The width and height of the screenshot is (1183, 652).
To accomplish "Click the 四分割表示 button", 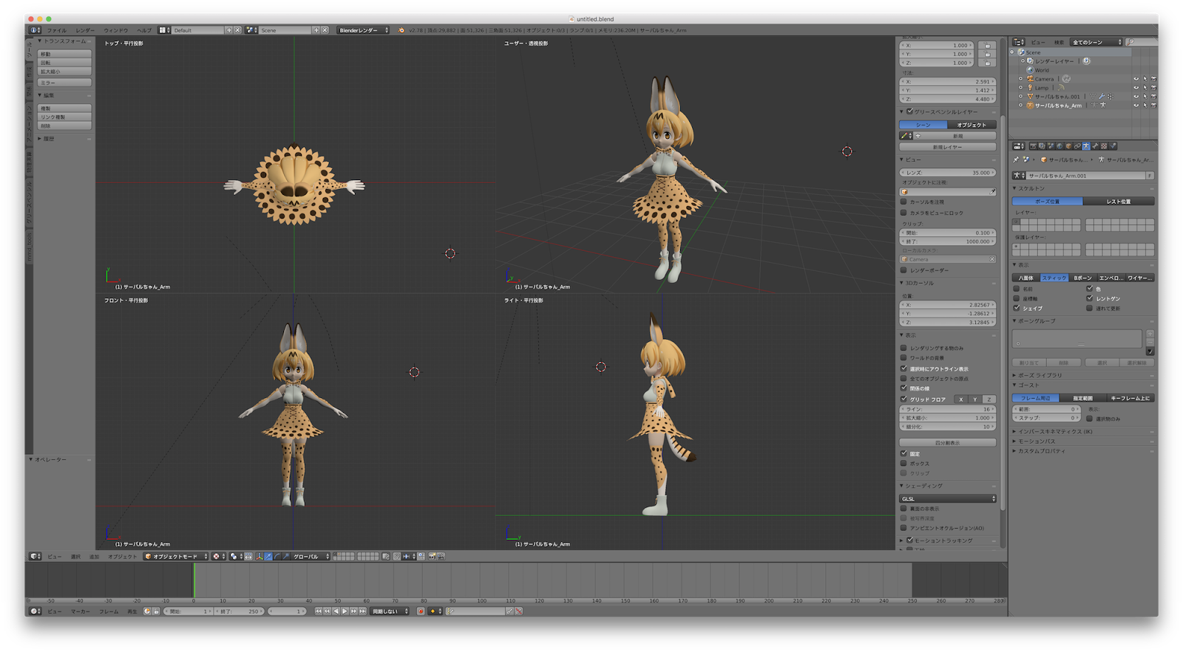I will [x=948, y=443].
